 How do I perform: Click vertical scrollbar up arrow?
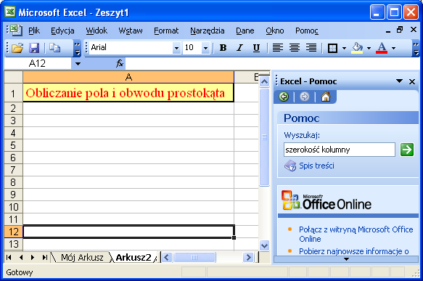click(264, 82)
